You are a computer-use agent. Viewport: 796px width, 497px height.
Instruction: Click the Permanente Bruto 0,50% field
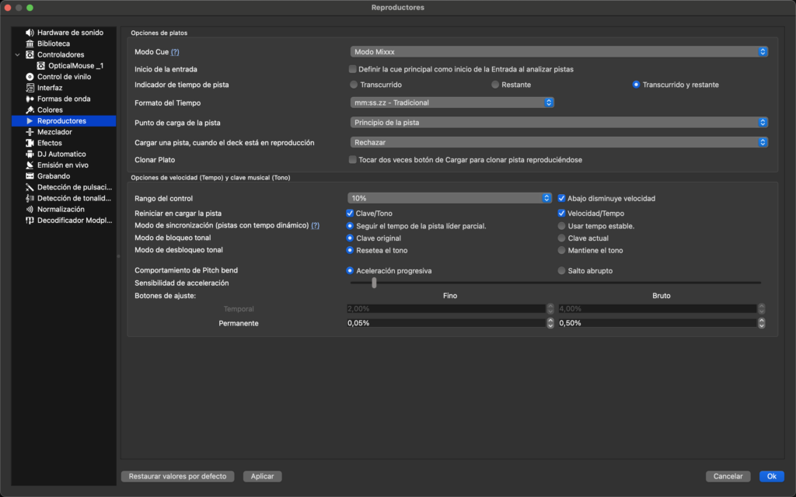pos(658,323)
